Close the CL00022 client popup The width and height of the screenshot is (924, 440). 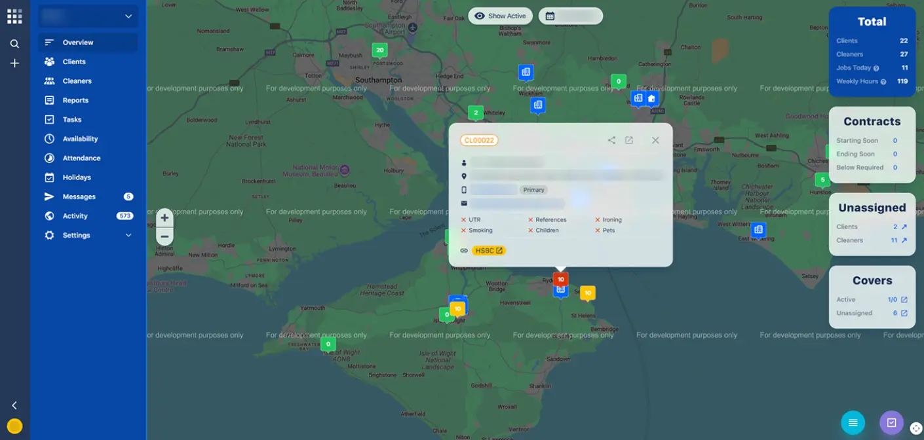tap(655, 140)
